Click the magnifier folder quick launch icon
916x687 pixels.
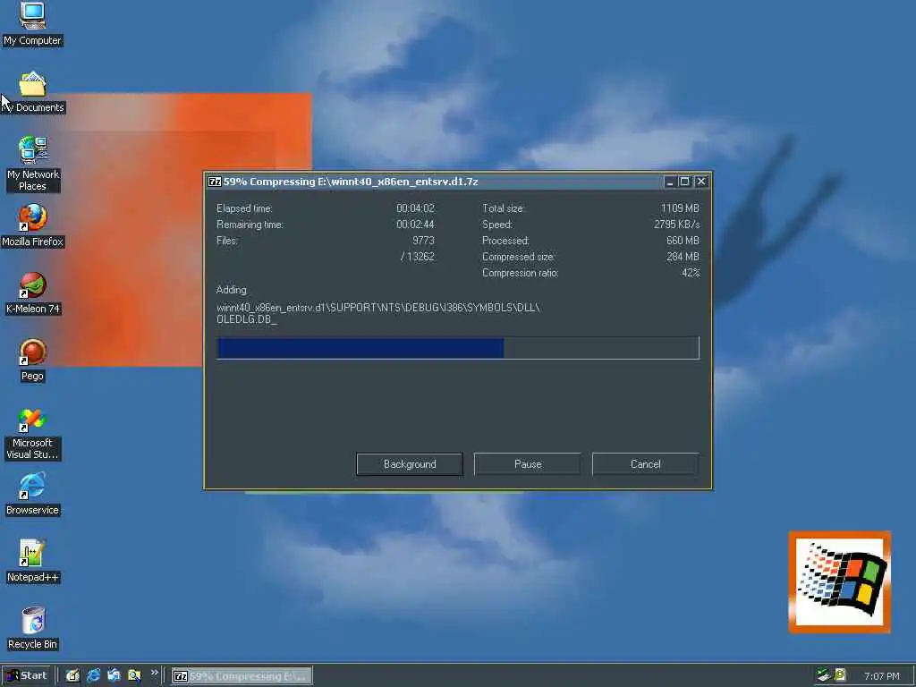[x=134, y=676]
